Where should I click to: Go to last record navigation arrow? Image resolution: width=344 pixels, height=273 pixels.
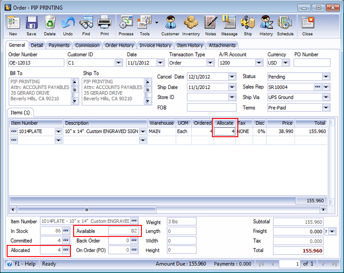[334, 264]
